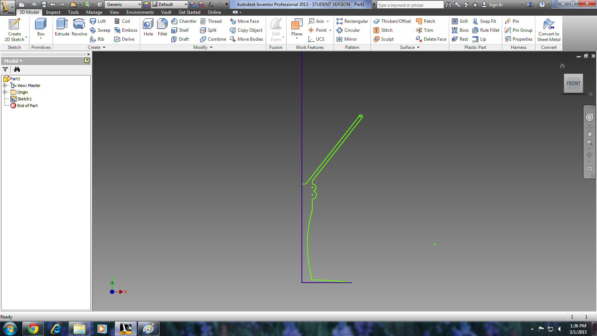Choose the Sculpt tool
Screen dimensions: 597x336
point(384,39)
